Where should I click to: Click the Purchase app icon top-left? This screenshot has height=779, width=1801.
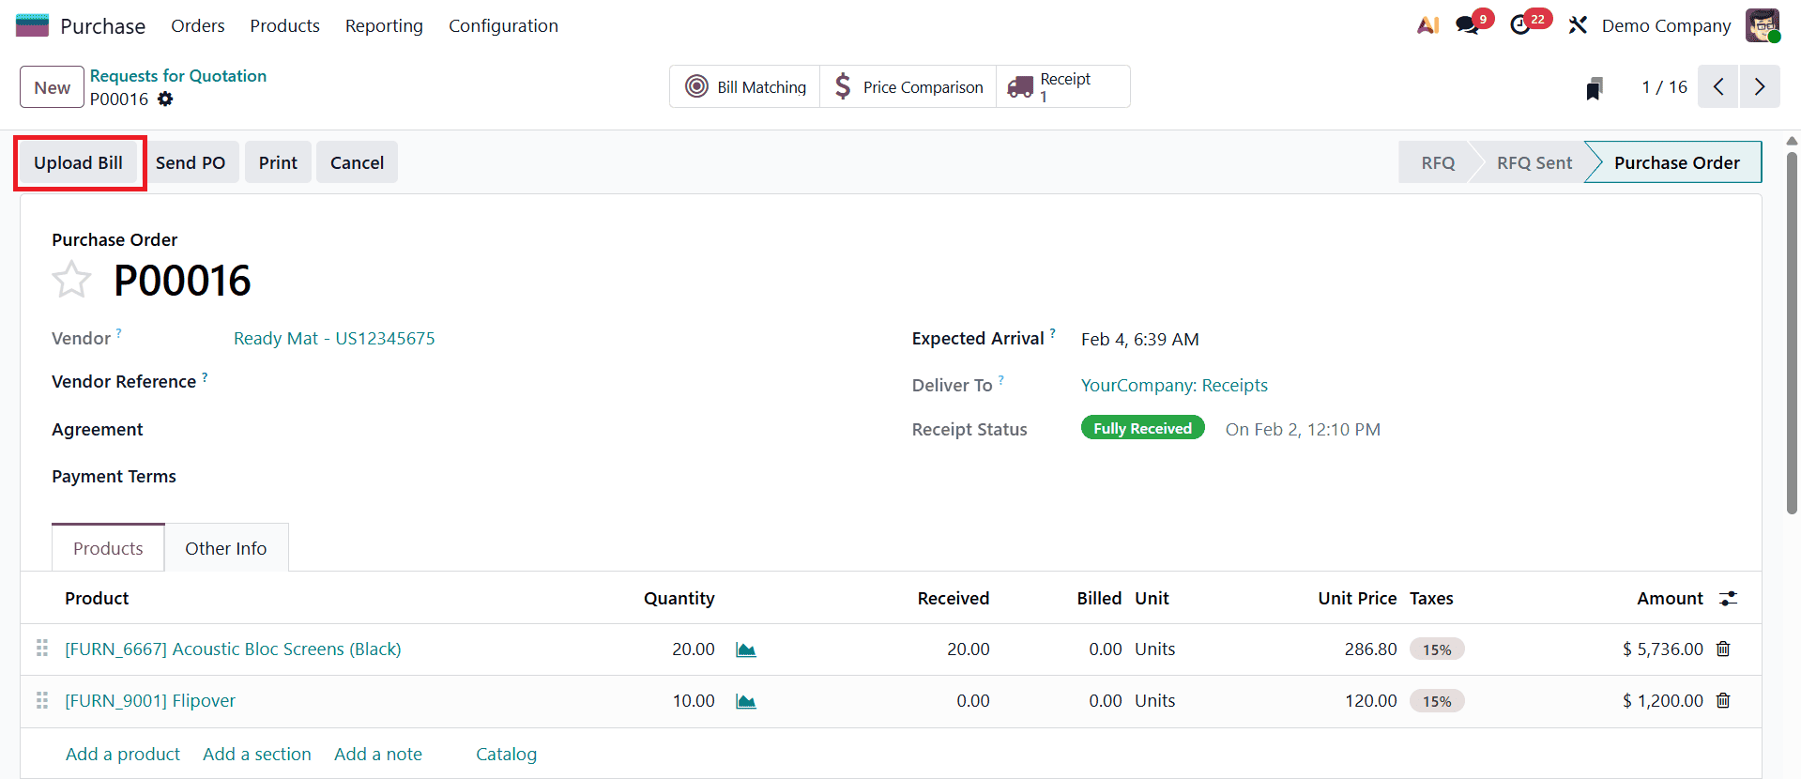click(31, 24)
